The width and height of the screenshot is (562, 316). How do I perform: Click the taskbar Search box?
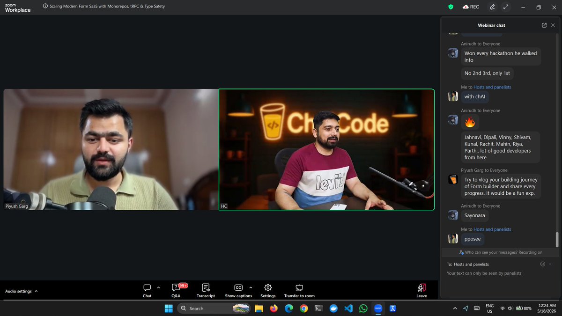tap(214, 308)
